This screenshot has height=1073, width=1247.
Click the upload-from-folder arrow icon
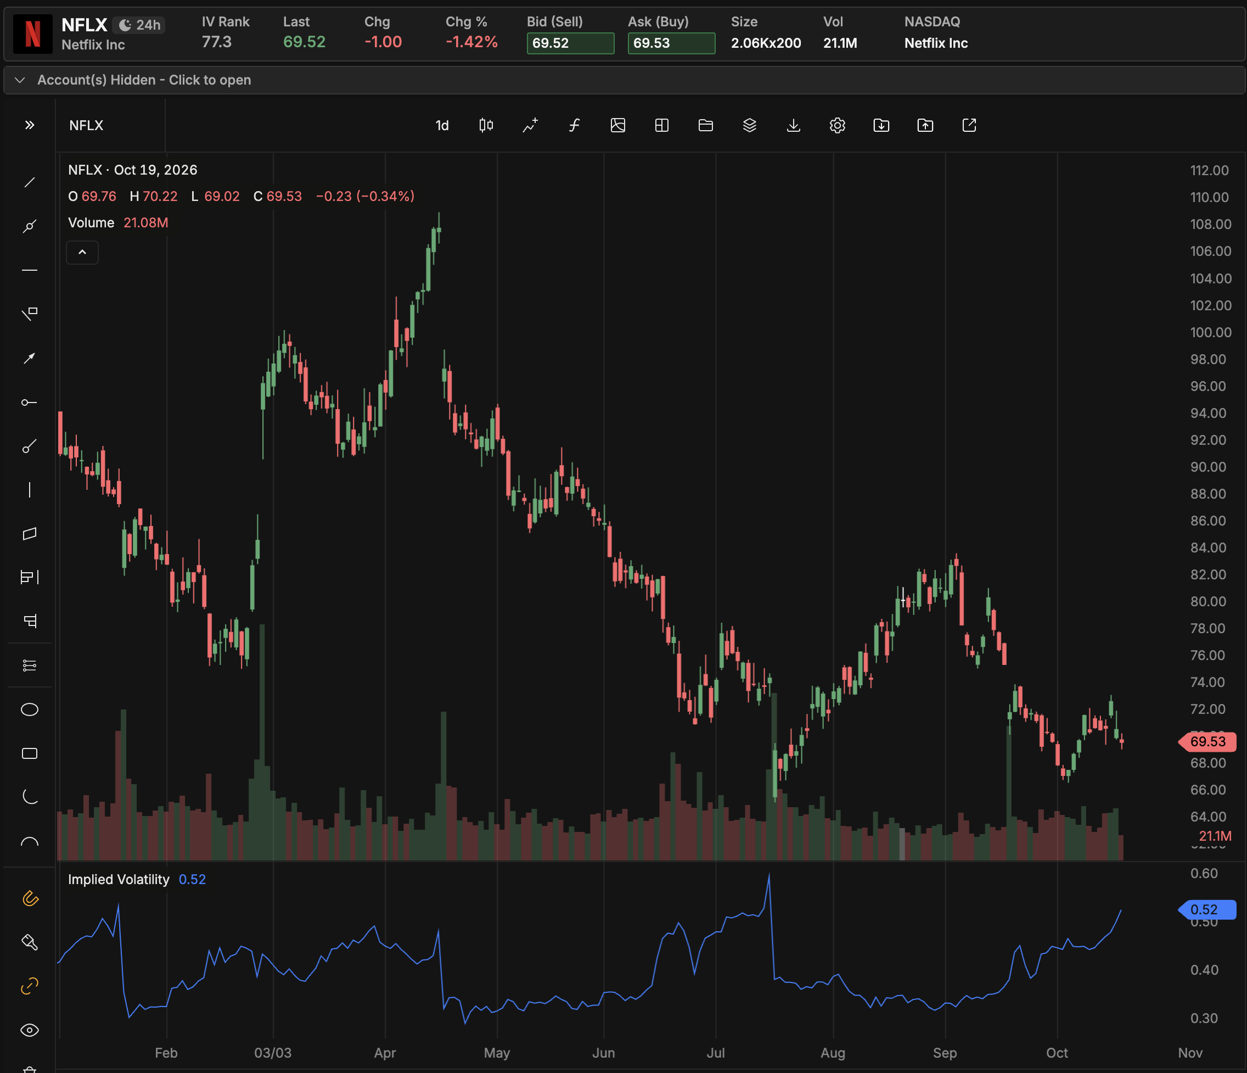[925, 125]
